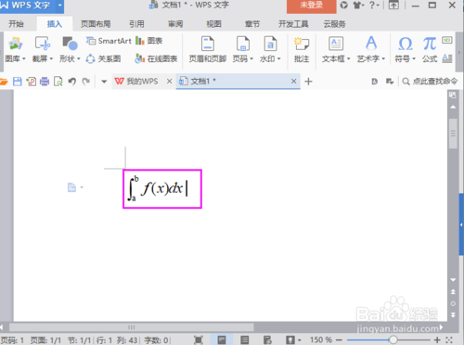Insert a SmartArt graphic

109,41
